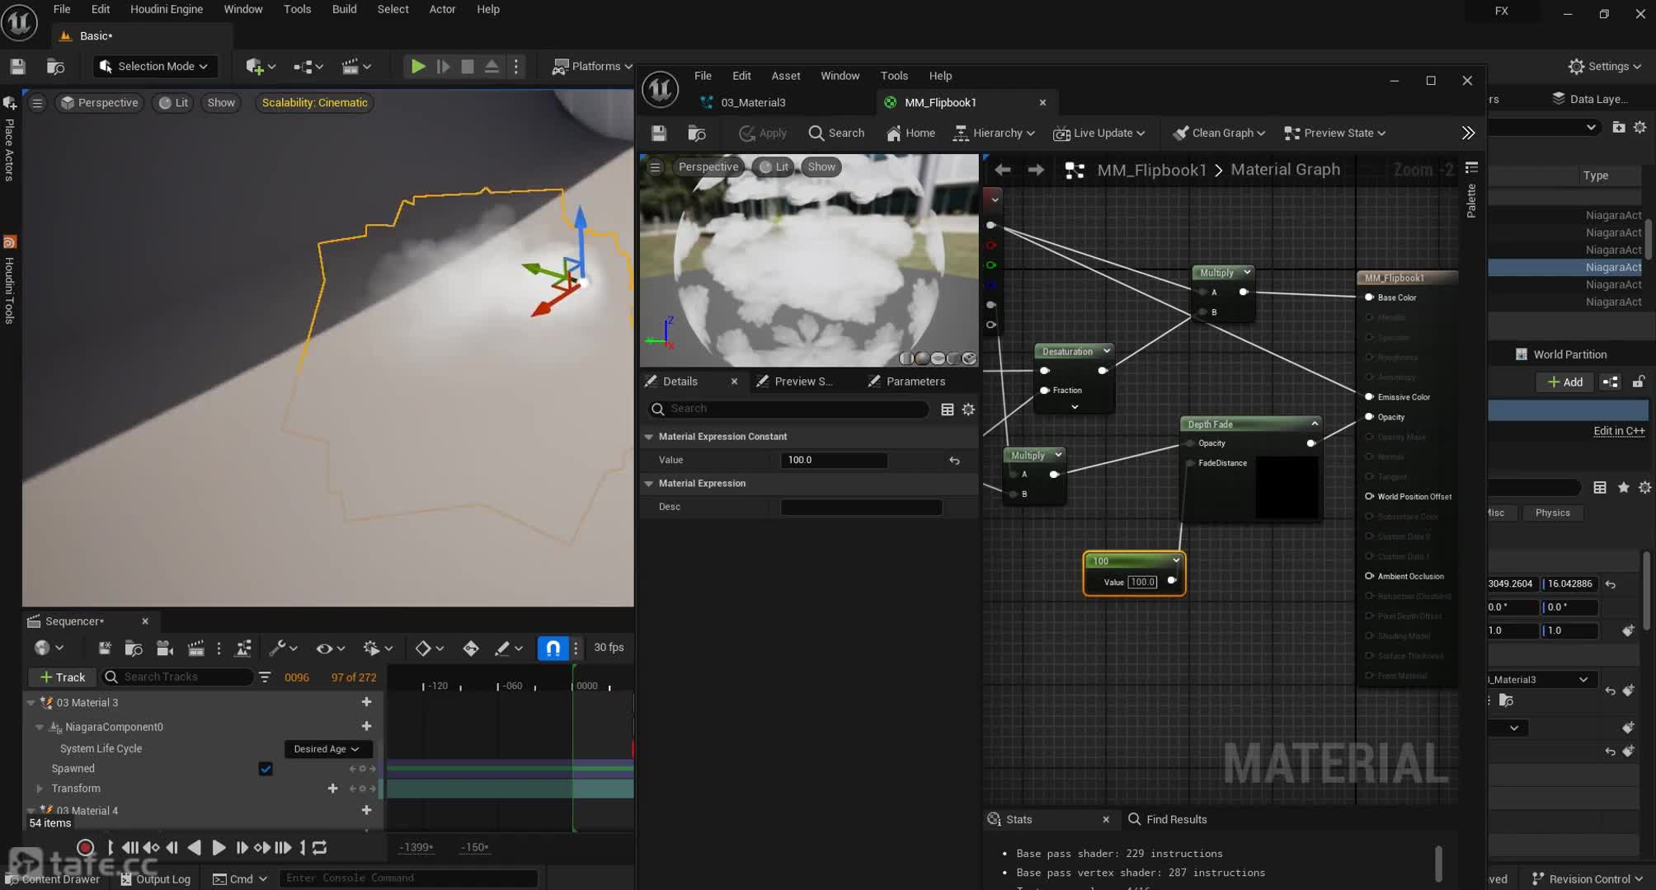The height and width of the screenshot is (890, 1656).
Task: Go forward in material graph navigation
Action: point(1036,170)
